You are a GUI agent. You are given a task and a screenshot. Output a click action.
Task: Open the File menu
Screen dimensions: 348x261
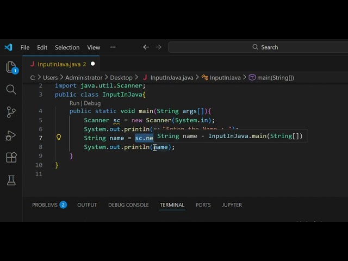click(25, 47)
